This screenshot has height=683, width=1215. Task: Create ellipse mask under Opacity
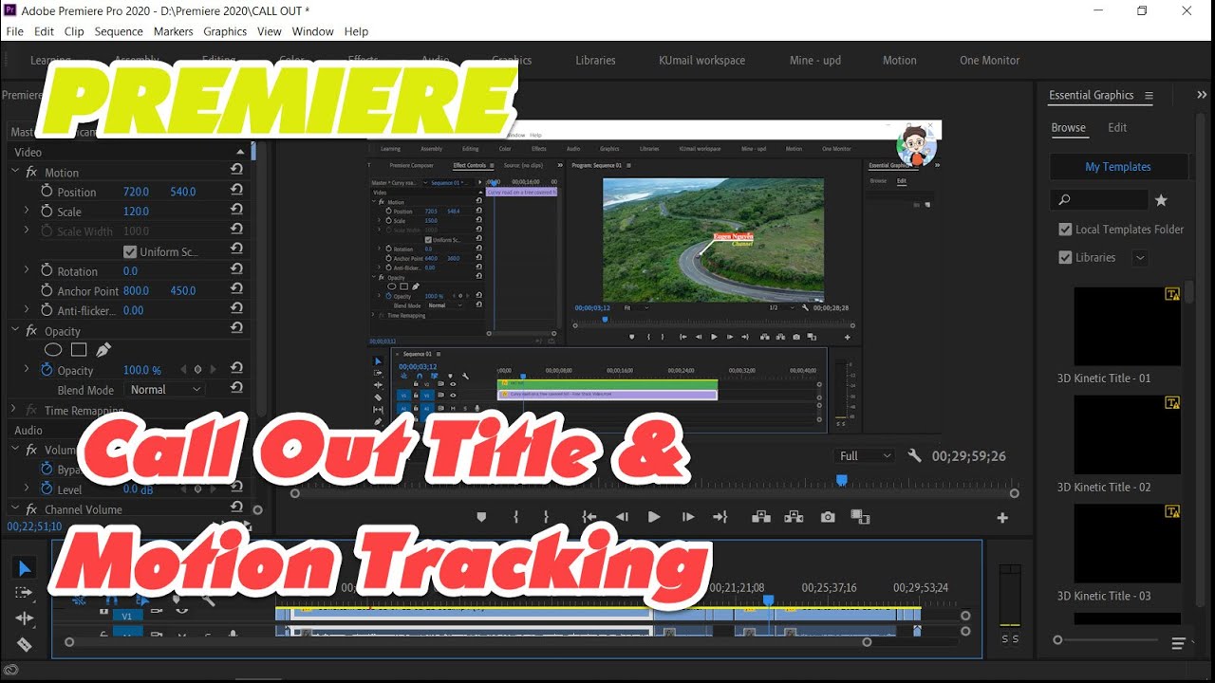tap(53, 350)
